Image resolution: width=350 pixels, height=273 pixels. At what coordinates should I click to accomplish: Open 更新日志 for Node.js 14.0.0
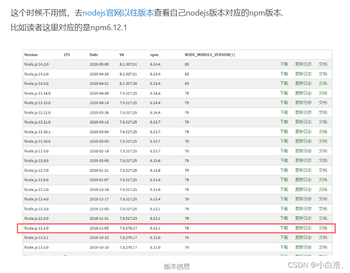click(303, 83)
